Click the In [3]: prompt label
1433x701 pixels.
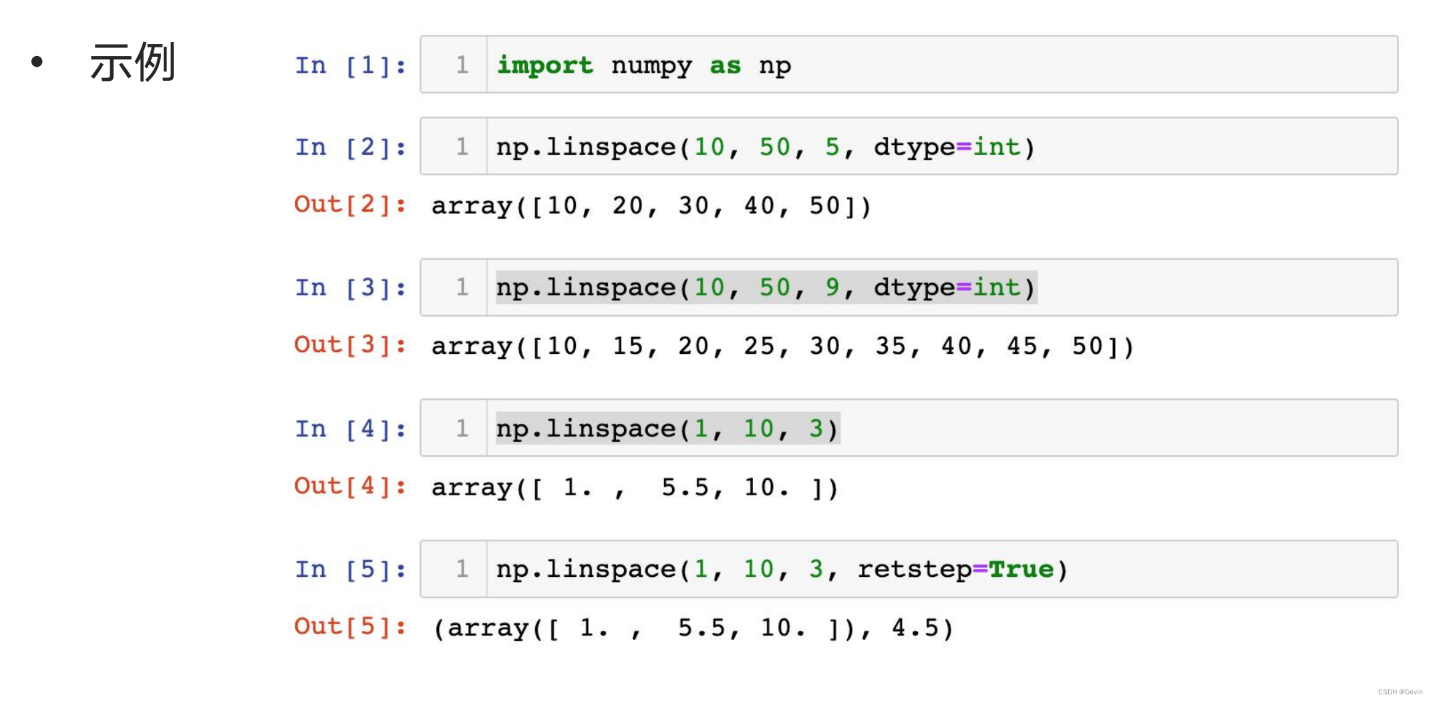350,288
